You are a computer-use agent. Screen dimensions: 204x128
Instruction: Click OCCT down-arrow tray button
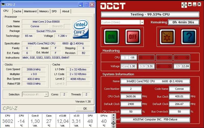190,5
